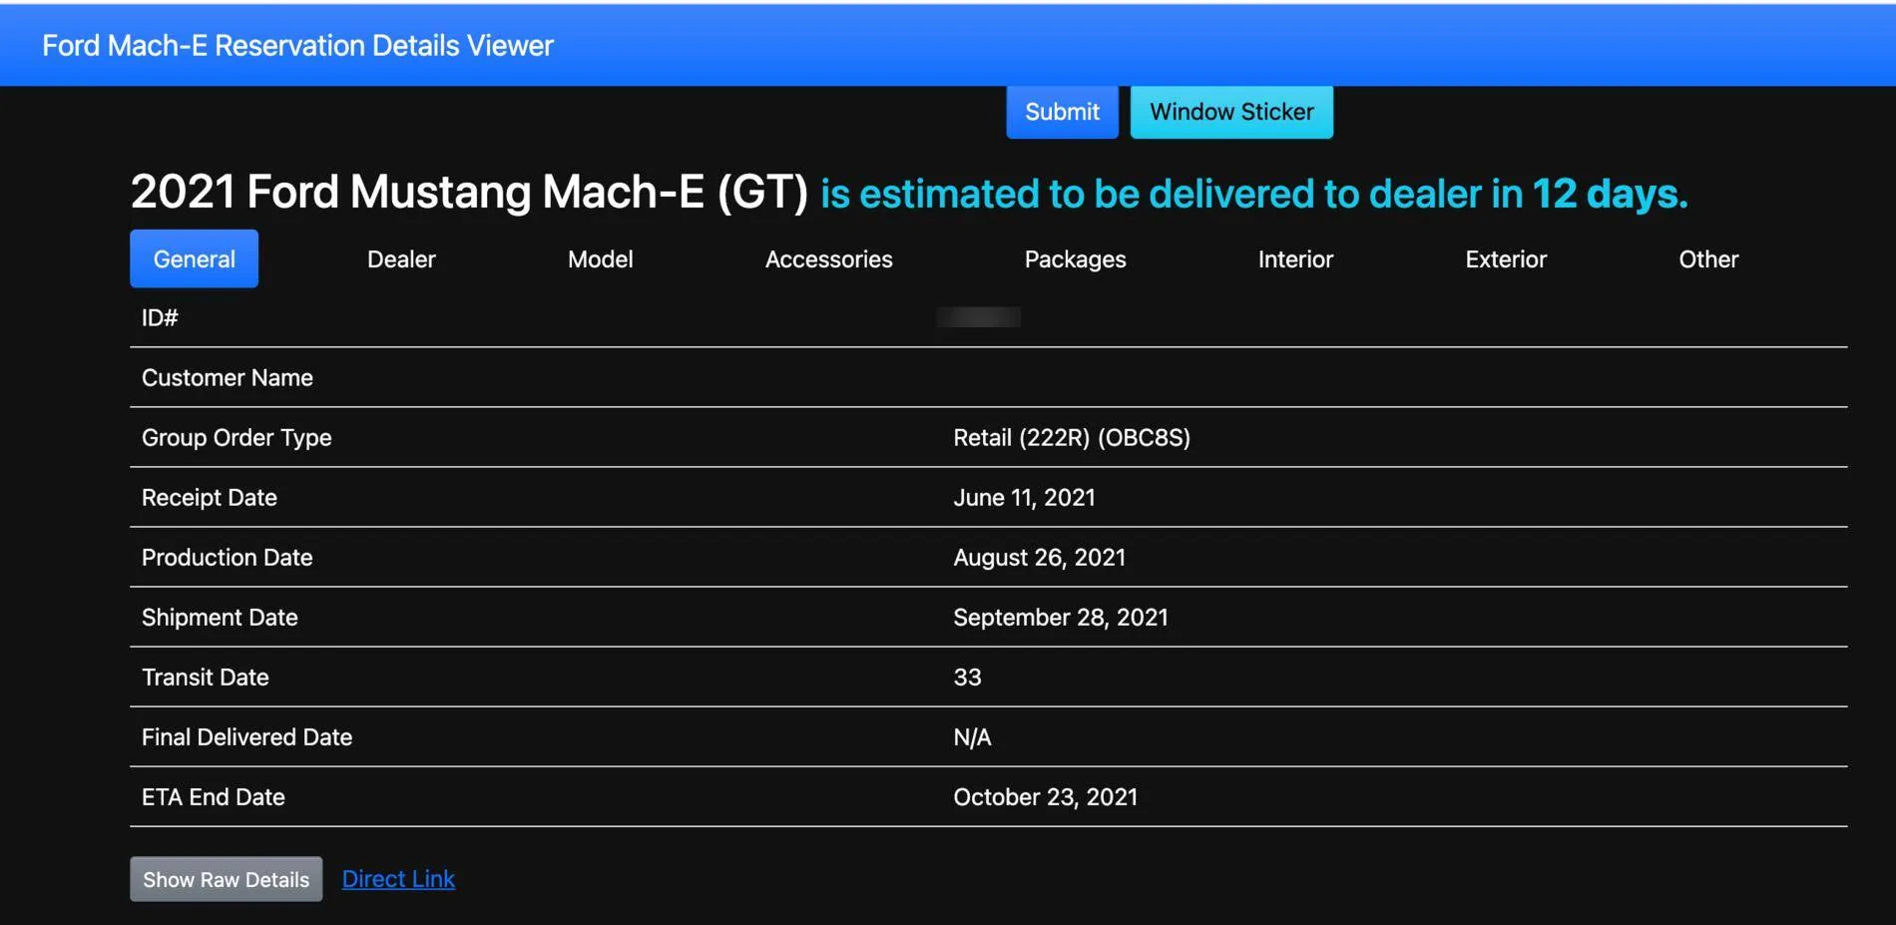Click the 'Transit Date' label
This screenshot has width=1896, height=925.
click(206, 678)
